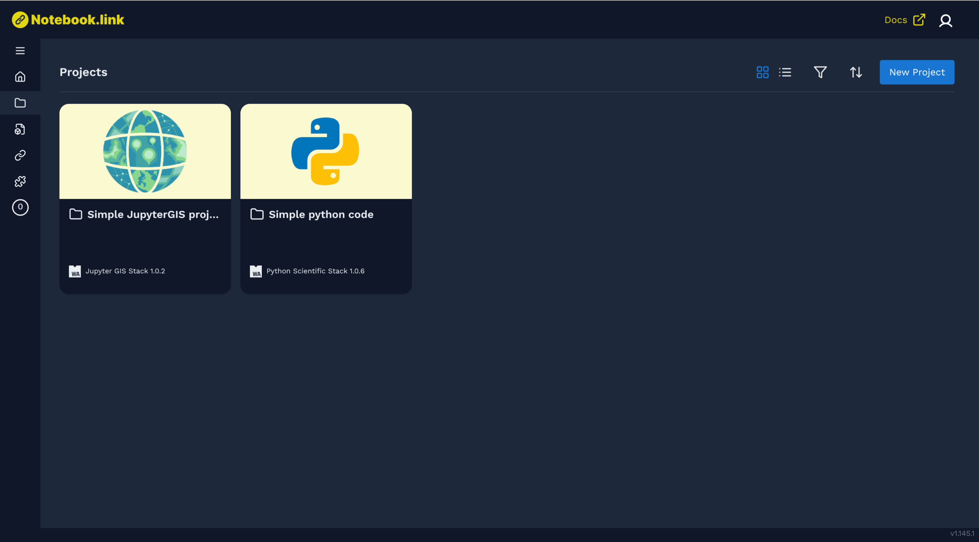Open the environments/packages section in sidebar
The height and width of the screenshot is (542, 979).
click(x=20, y=129)
